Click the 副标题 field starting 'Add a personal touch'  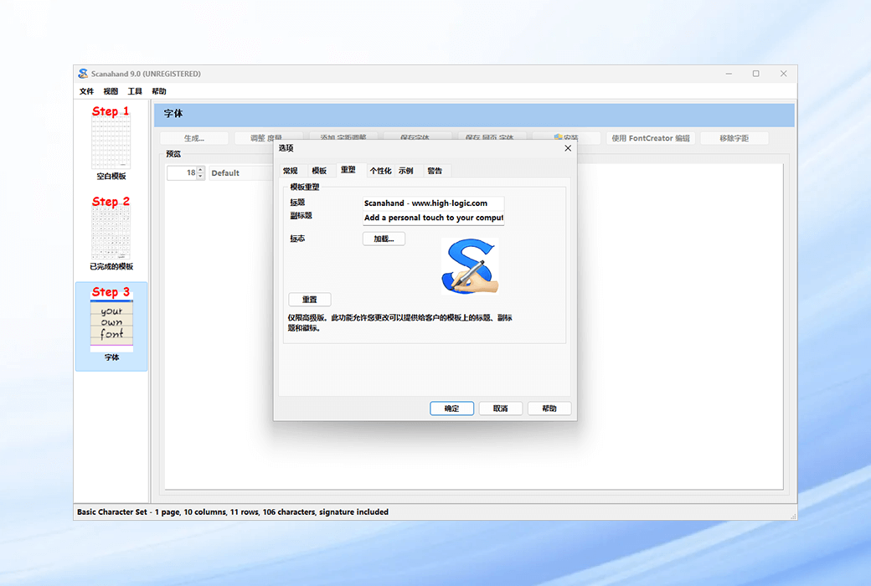(x=433, y=218)
